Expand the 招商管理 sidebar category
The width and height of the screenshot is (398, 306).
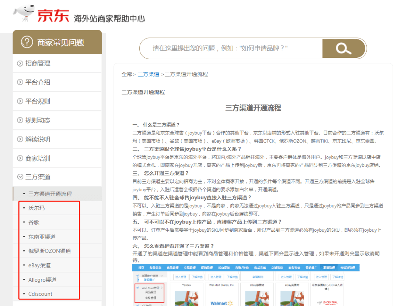(x=57, y=63)
